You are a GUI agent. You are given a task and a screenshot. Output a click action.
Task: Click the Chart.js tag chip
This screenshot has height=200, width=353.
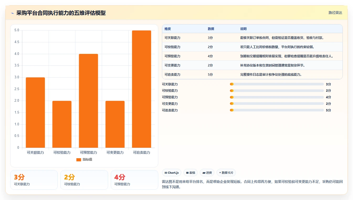tap(172, 173)
